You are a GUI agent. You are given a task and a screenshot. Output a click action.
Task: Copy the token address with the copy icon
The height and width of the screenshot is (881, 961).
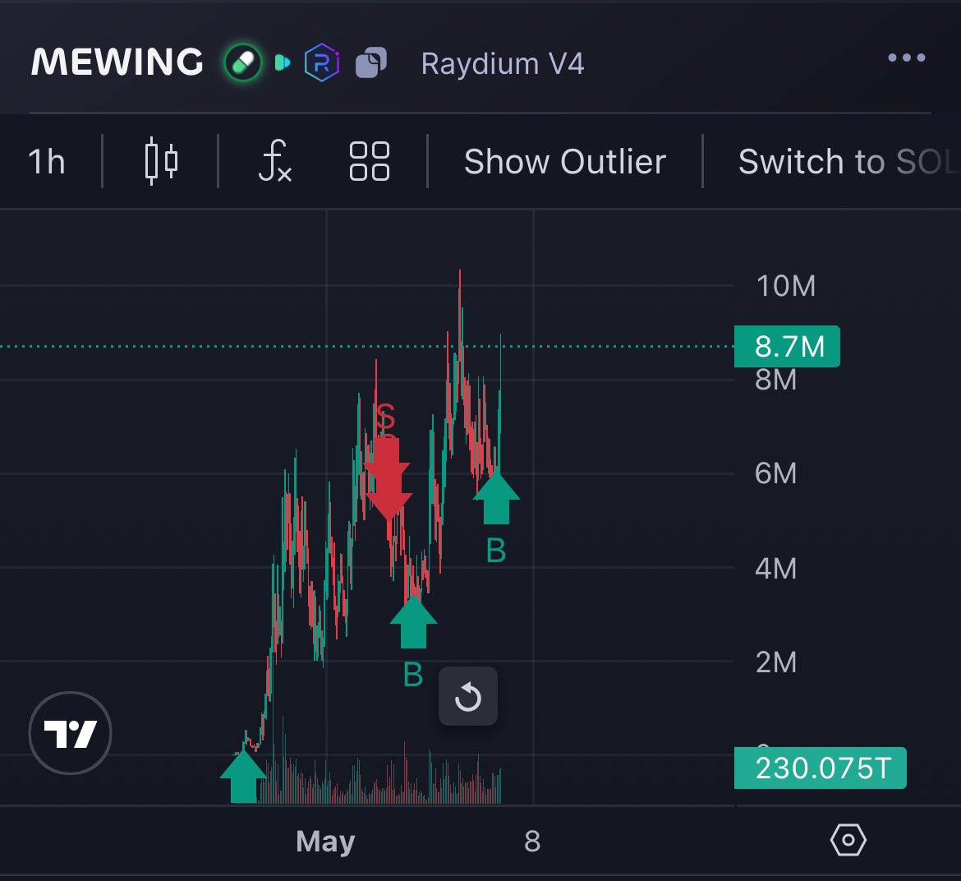(371, 62)
